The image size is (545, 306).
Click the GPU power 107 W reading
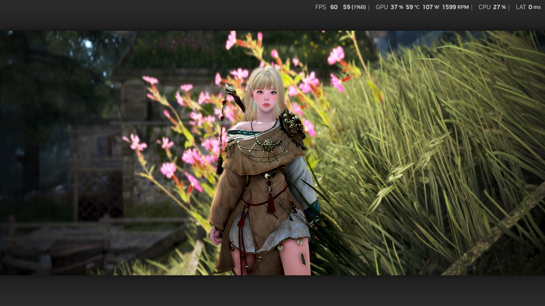[x=431, y=7]
